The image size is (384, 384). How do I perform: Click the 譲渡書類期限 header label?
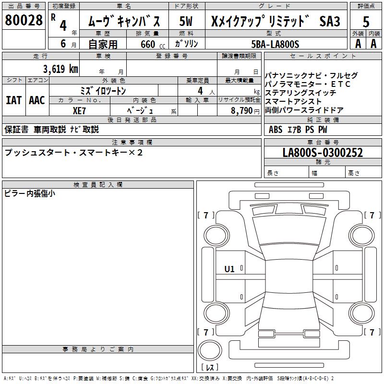point(239,56)
